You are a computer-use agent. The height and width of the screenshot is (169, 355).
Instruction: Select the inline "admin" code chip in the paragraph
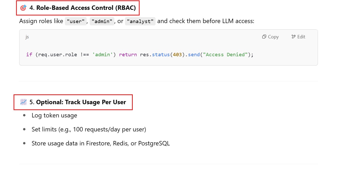[x=102, y=22]
